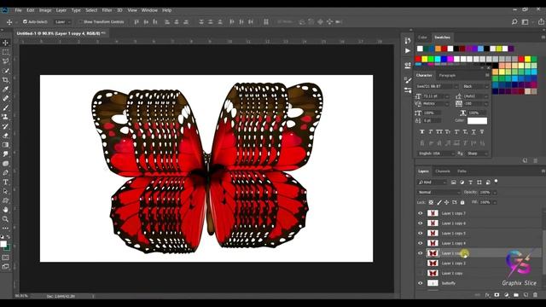Select the Horizontal Type tool

[6, 182]
